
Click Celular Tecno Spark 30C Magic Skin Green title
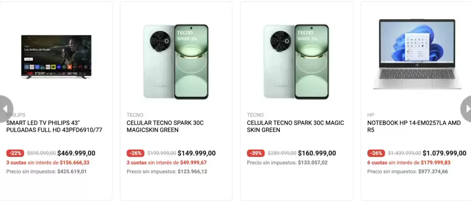click(295, 126)
